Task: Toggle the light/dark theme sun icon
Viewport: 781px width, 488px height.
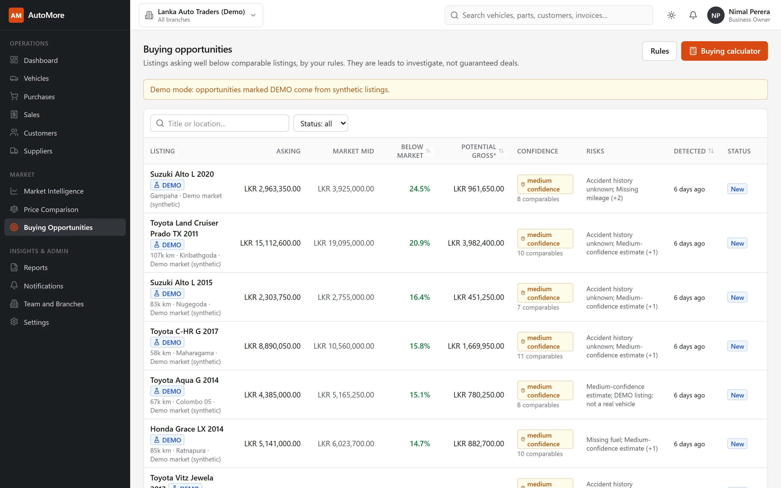Action: tap(671, 15)
